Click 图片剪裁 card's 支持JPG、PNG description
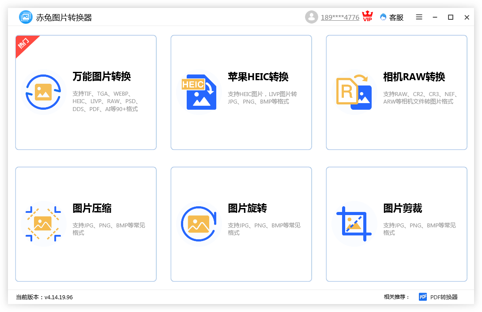 pos(419,229)
